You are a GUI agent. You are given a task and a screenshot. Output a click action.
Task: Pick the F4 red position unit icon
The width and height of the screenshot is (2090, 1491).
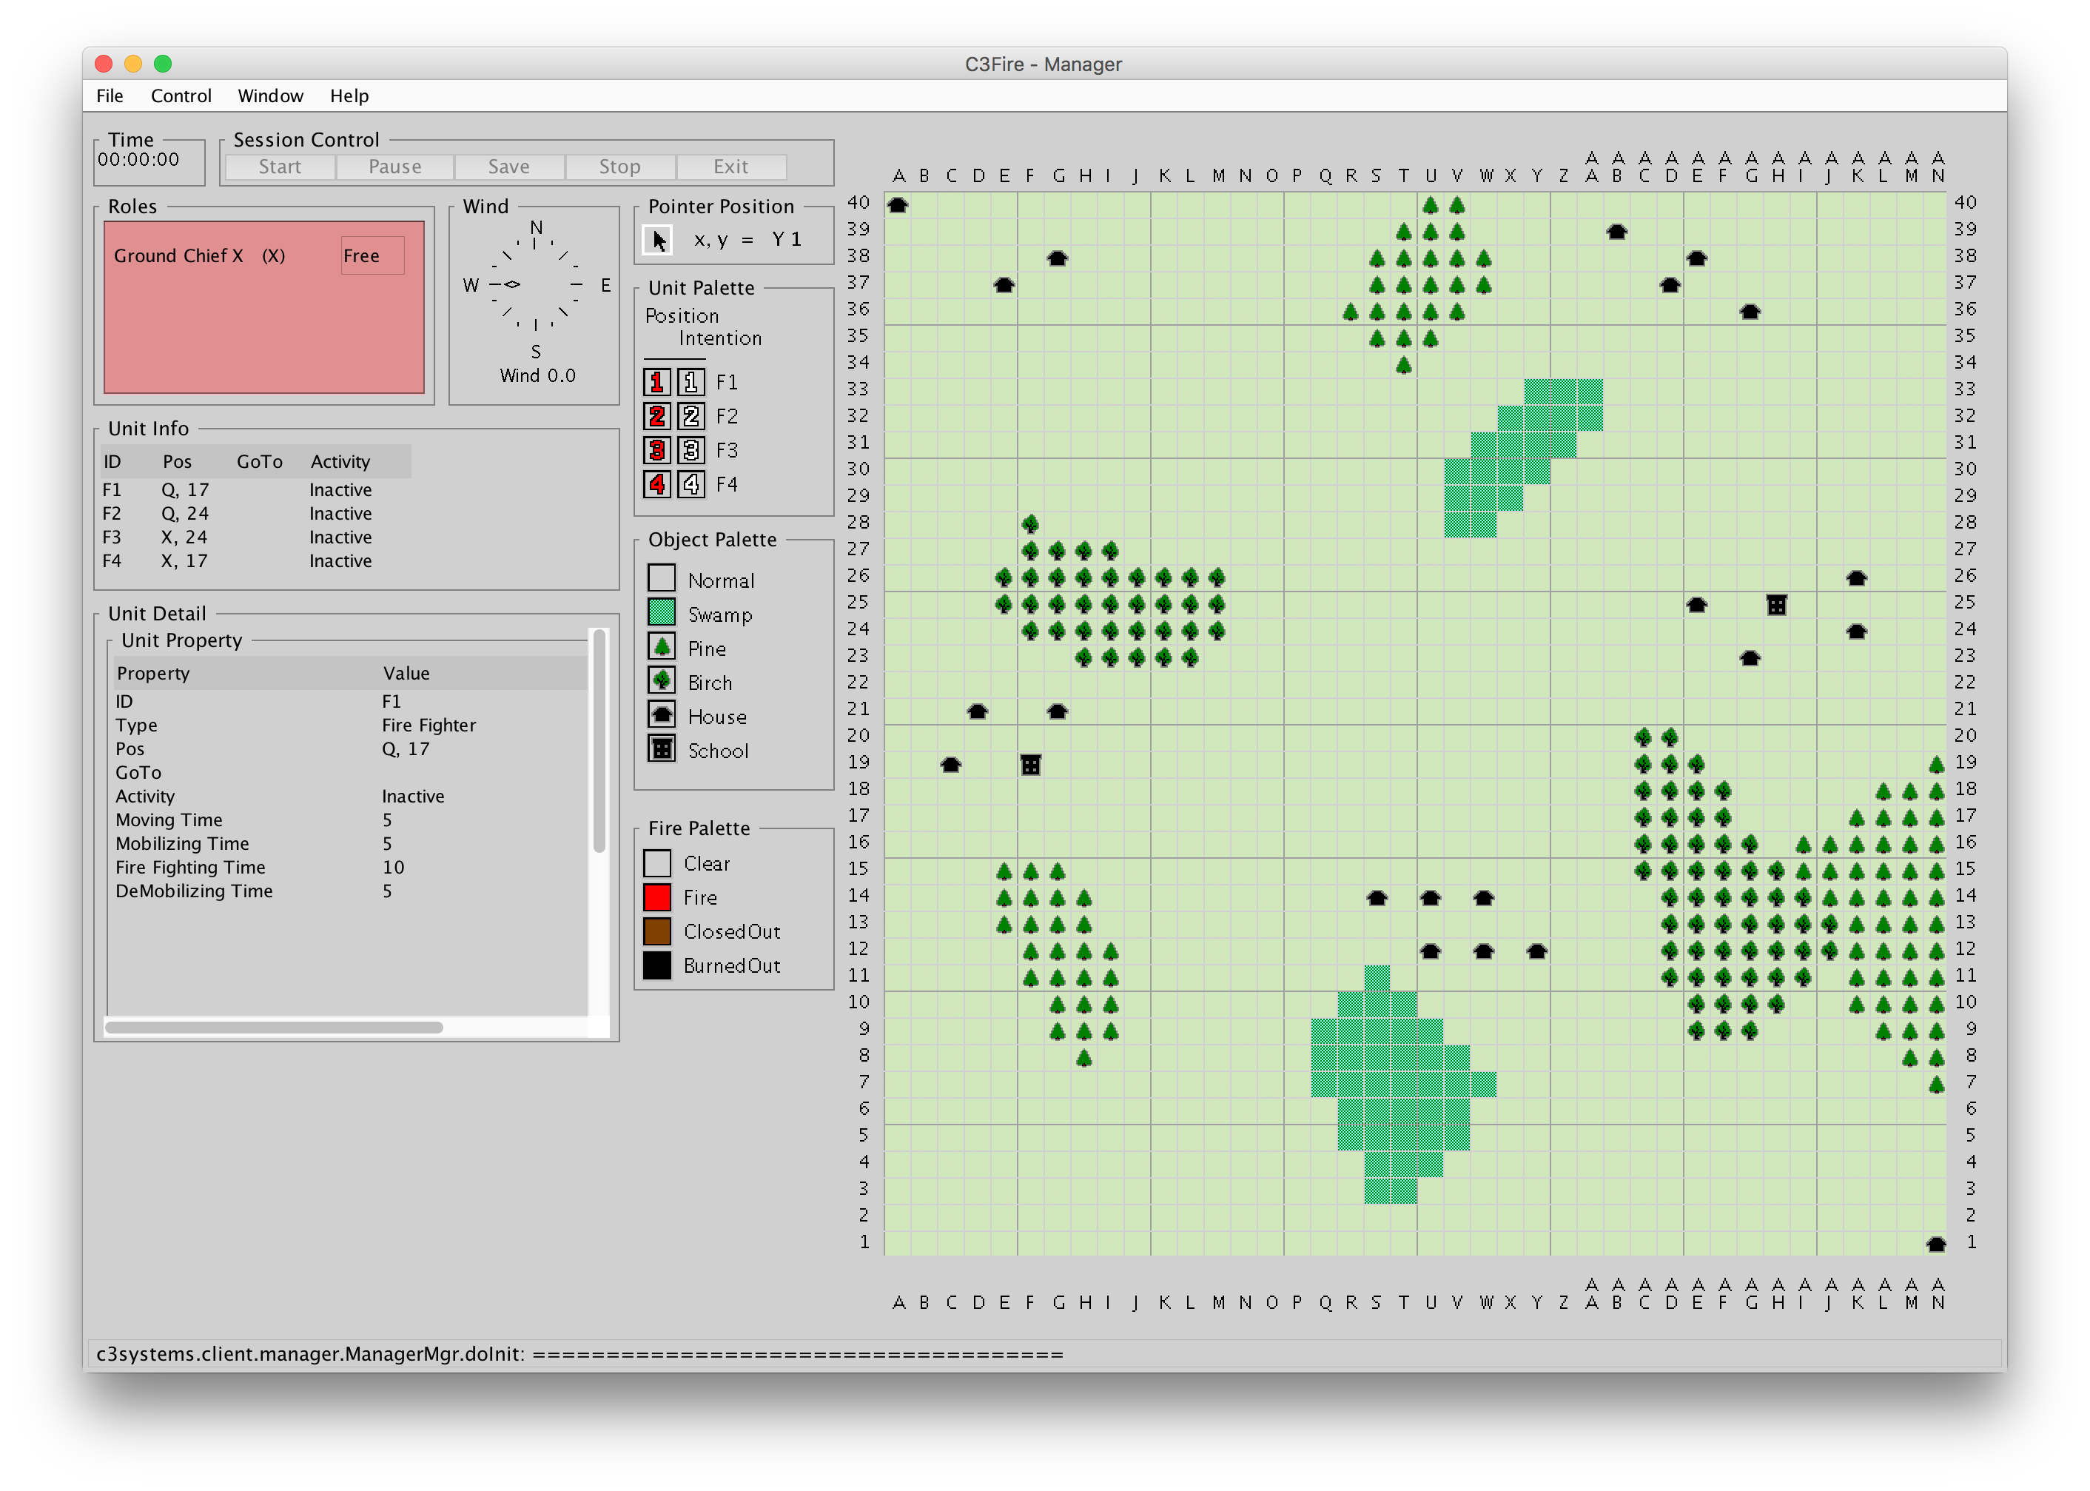656,484
